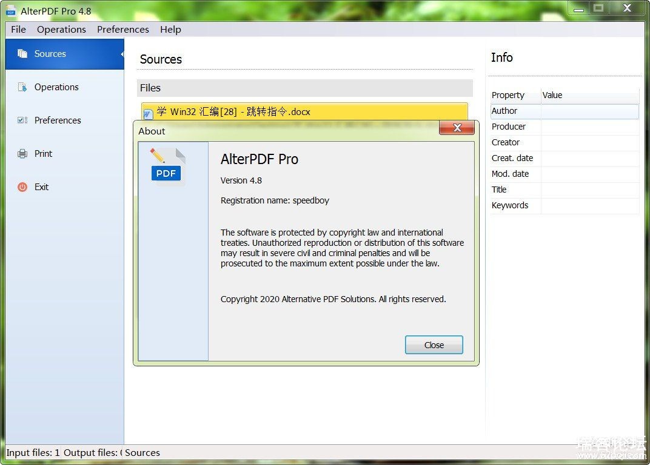
Task: Click 'Version 4.8' text in About
Action: tap(241, 180)
